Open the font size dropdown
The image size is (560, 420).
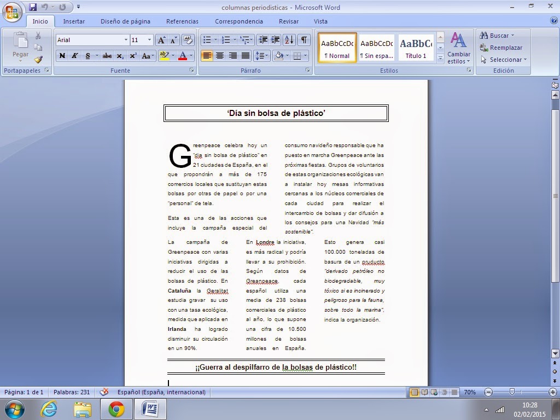(148, 40)
